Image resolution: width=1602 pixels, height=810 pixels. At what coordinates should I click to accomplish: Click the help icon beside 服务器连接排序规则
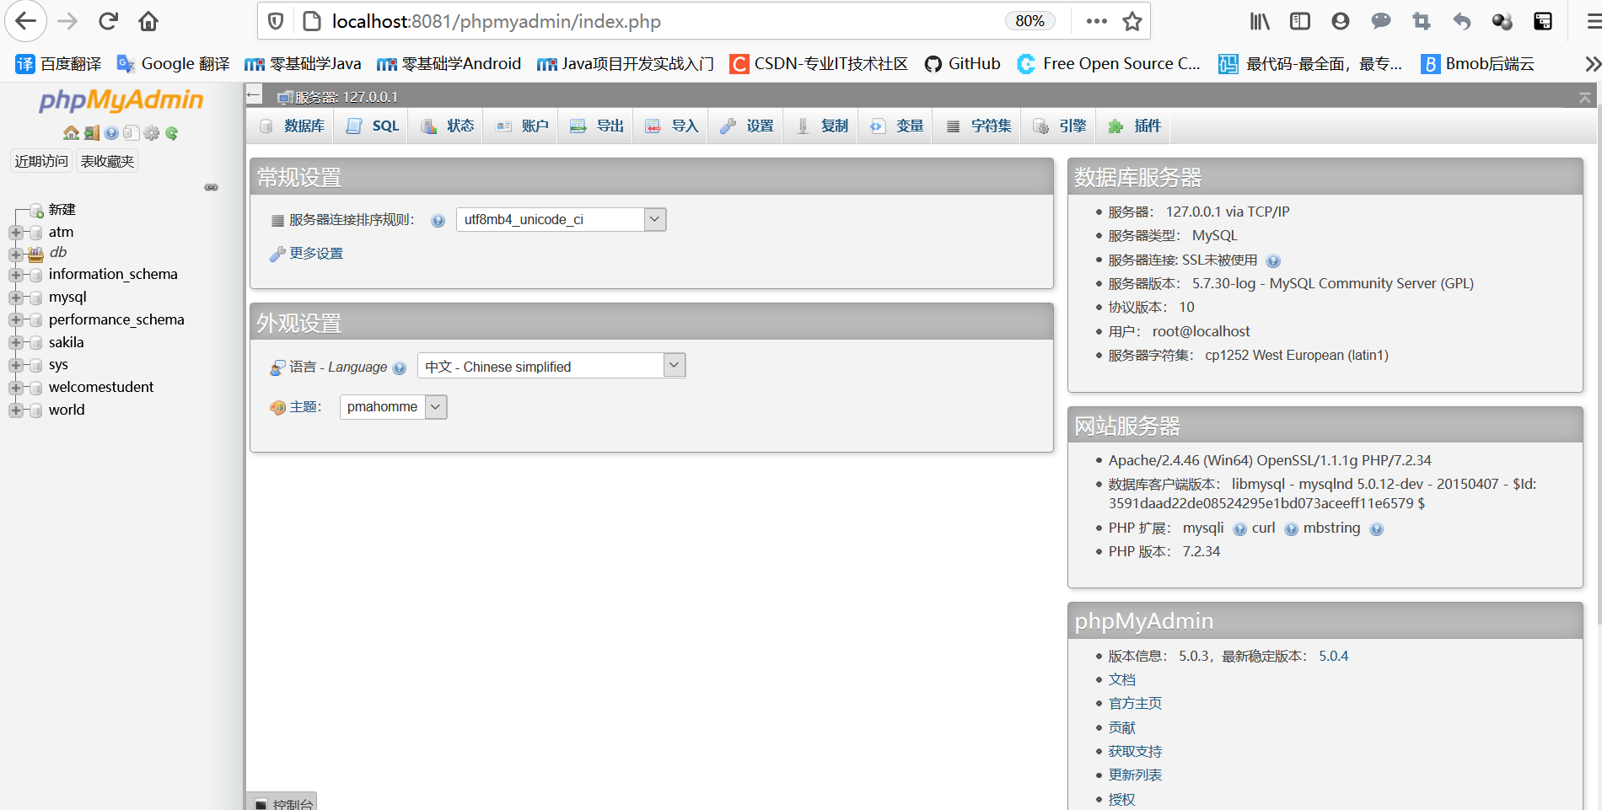tap(438, 220)
